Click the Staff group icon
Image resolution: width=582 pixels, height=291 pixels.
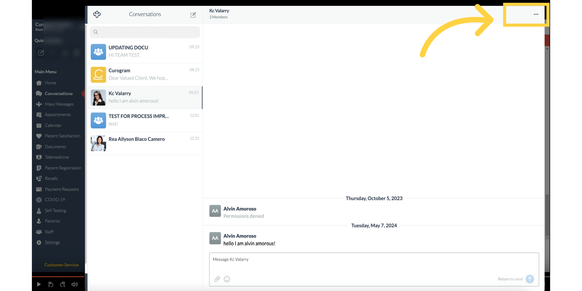pyautogui.click(x=39, y=232)
